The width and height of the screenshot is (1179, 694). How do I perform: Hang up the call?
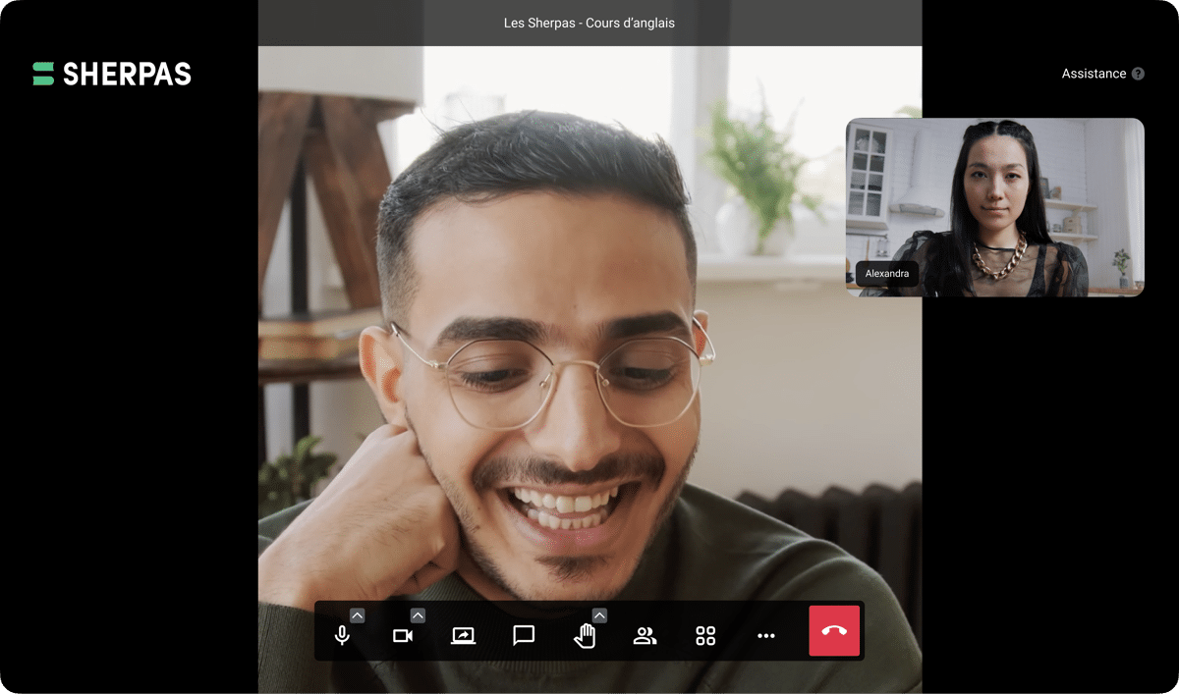pos(834,631)
